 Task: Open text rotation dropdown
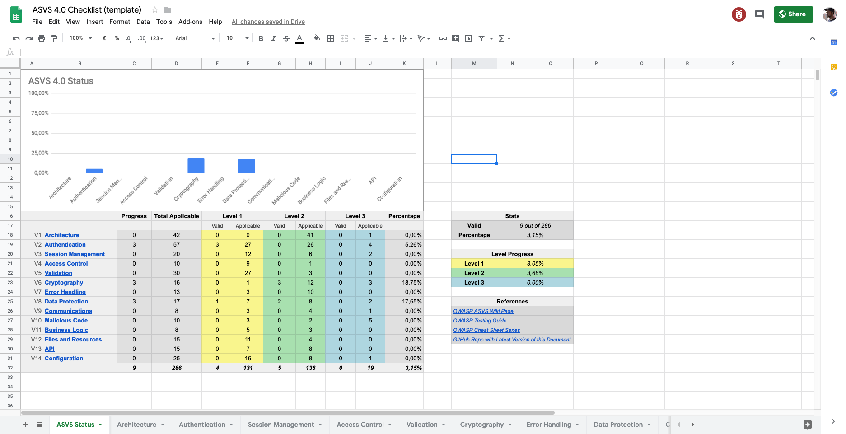[424, 38]
